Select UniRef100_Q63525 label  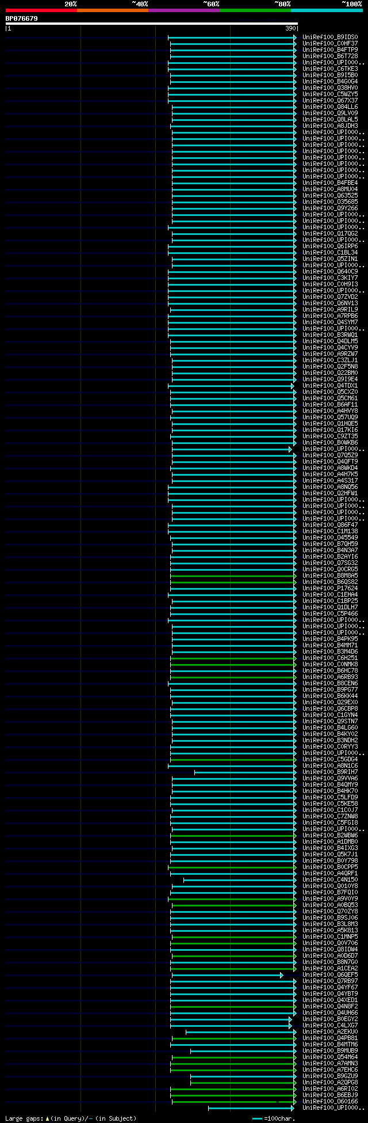tap(330, 195)
